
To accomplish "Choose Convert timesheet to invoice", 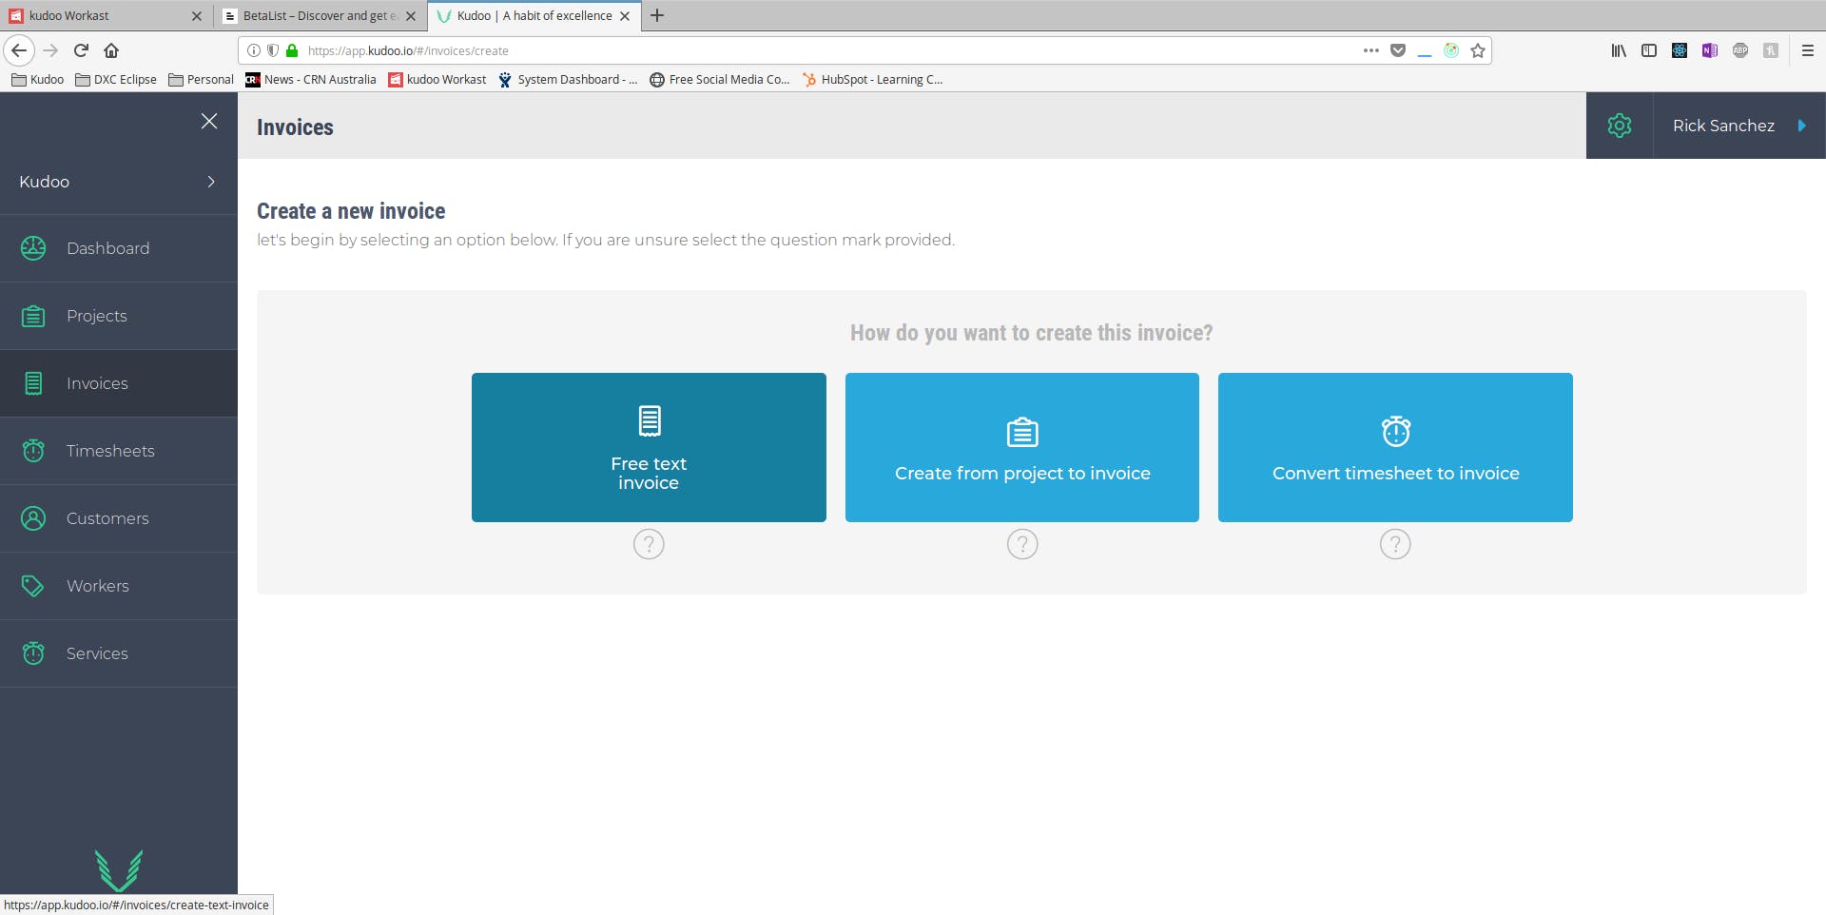I will click(1395, 447).
